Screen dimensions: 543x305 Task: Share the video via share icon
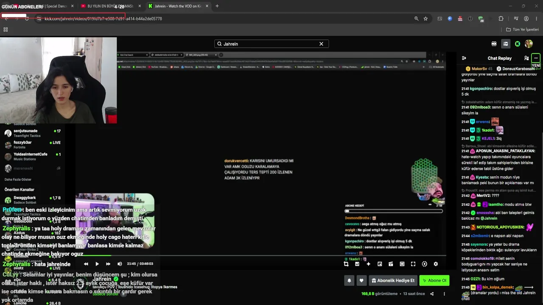tap(432, 294)
